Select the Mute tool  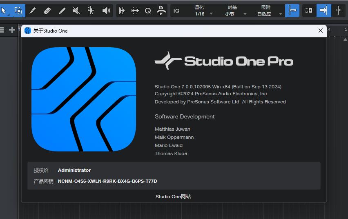pos(76,11)
